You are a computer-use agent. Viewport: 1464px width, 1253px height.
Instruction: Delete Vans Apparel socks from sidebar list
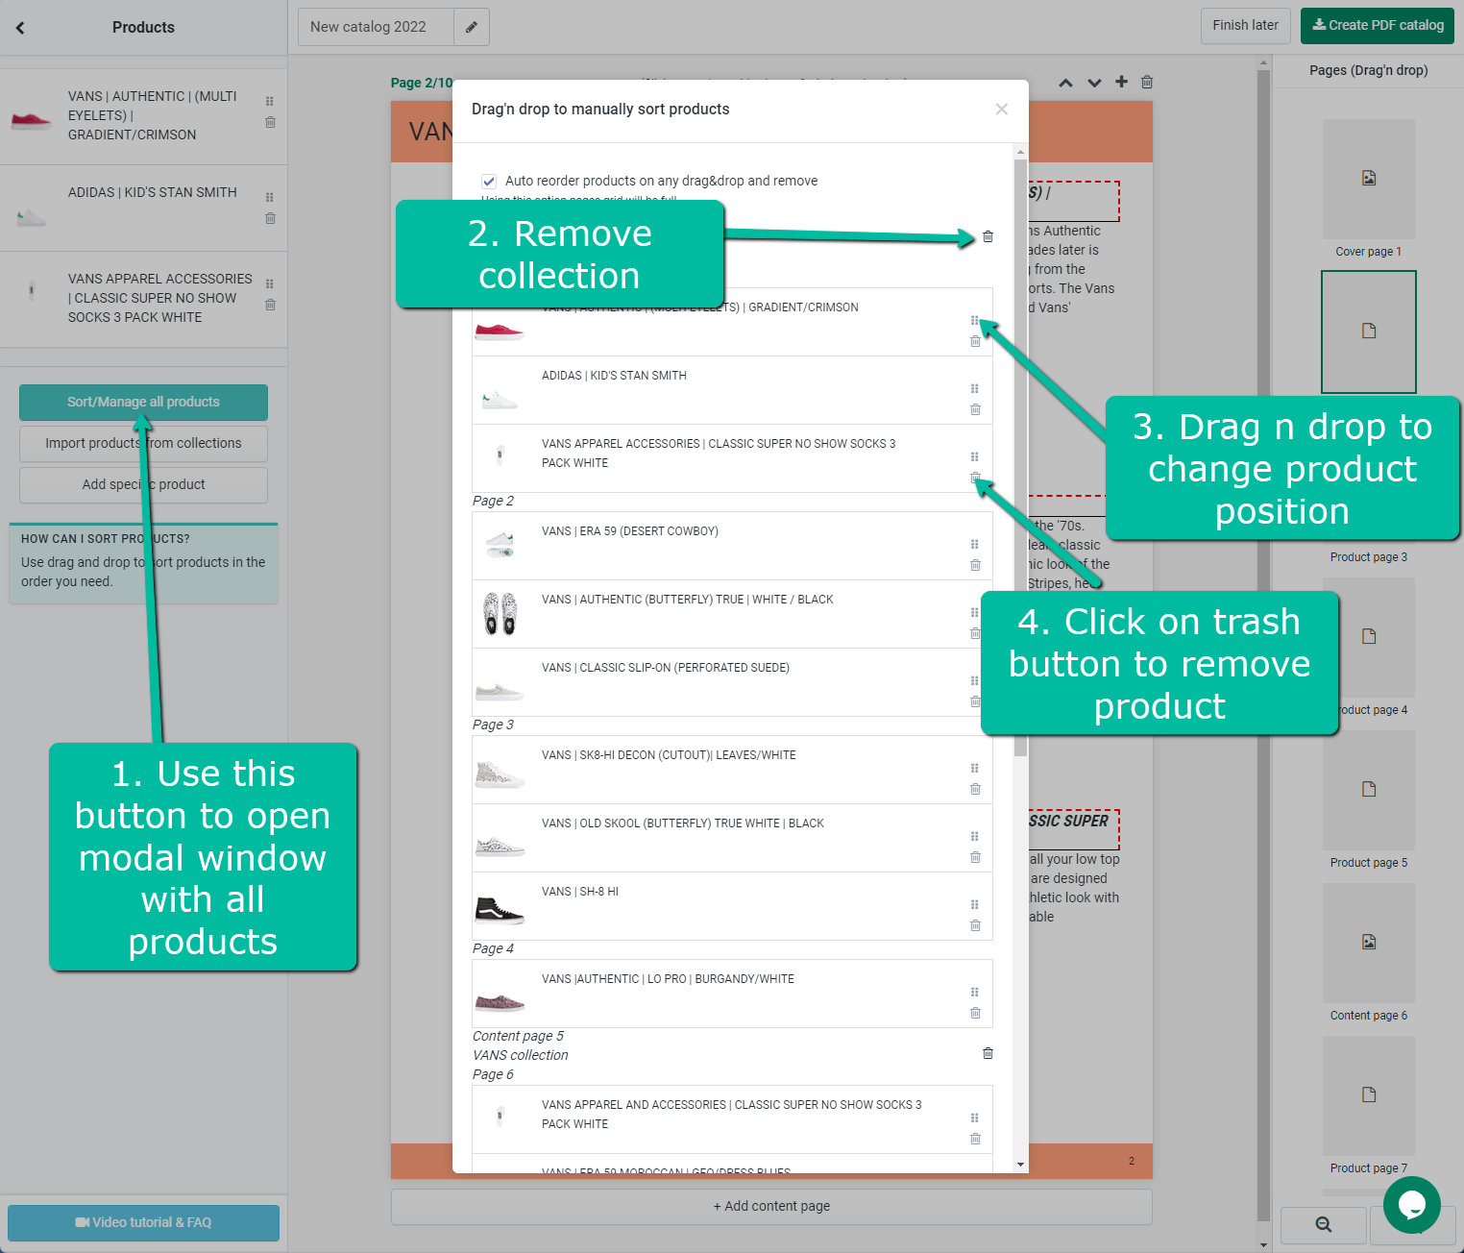(270, 305)
